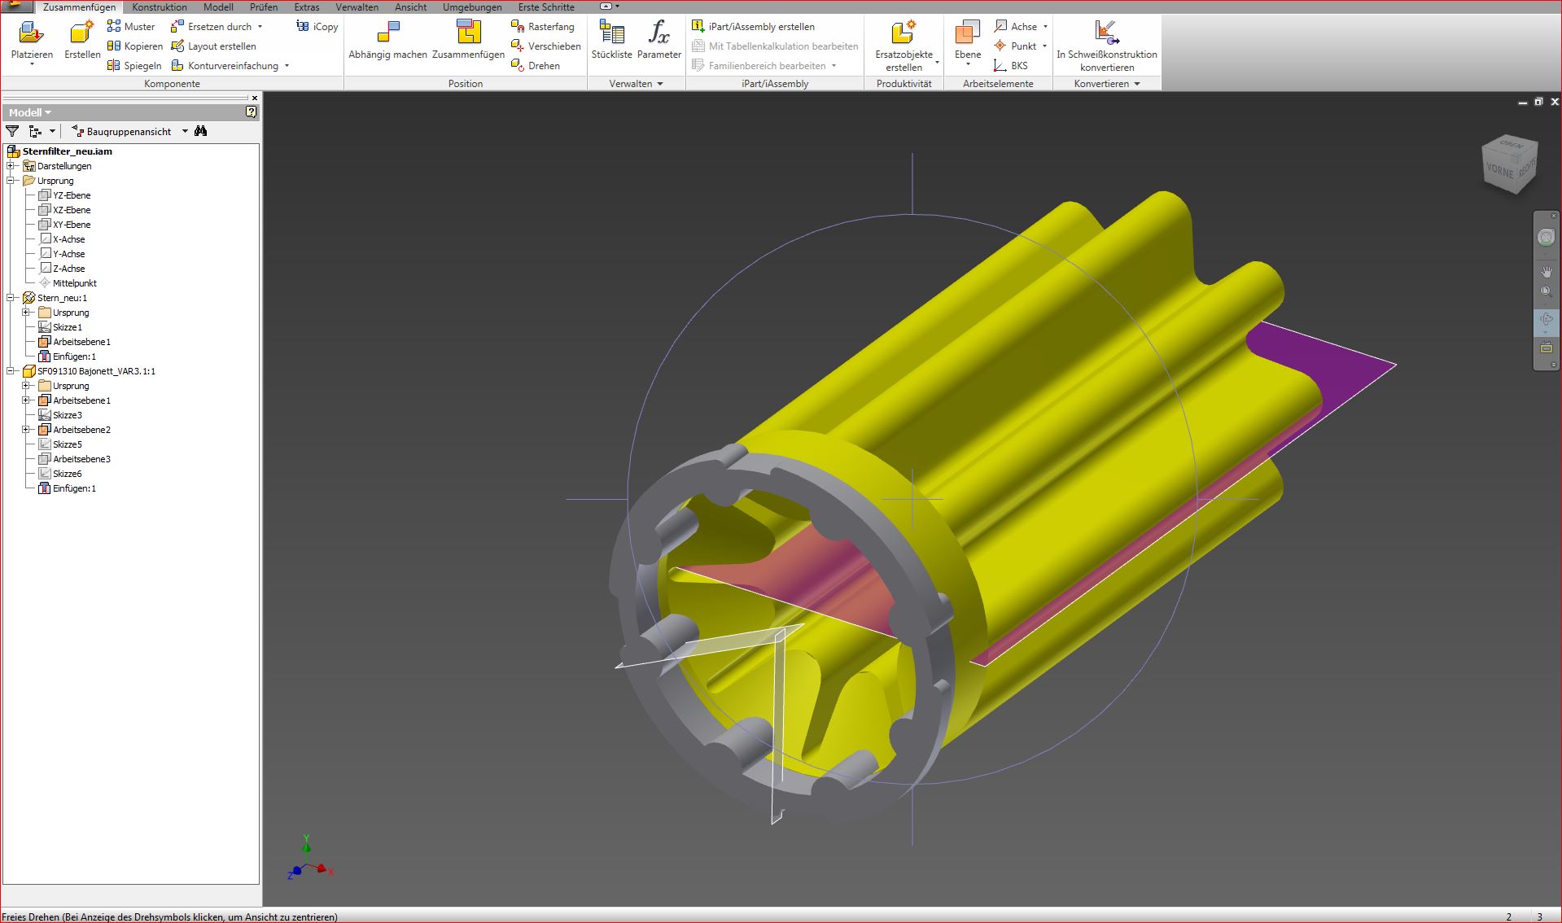Collapse the Ursprung folder in tree

tap(11, 181)
